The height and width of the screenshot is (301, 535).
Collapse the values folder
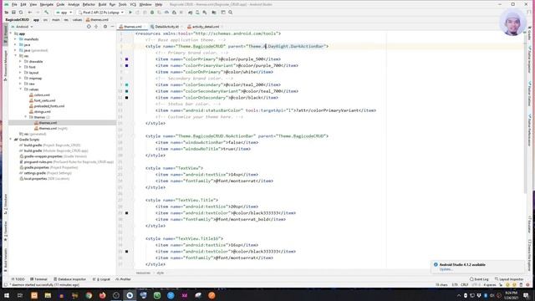point(20,89)
